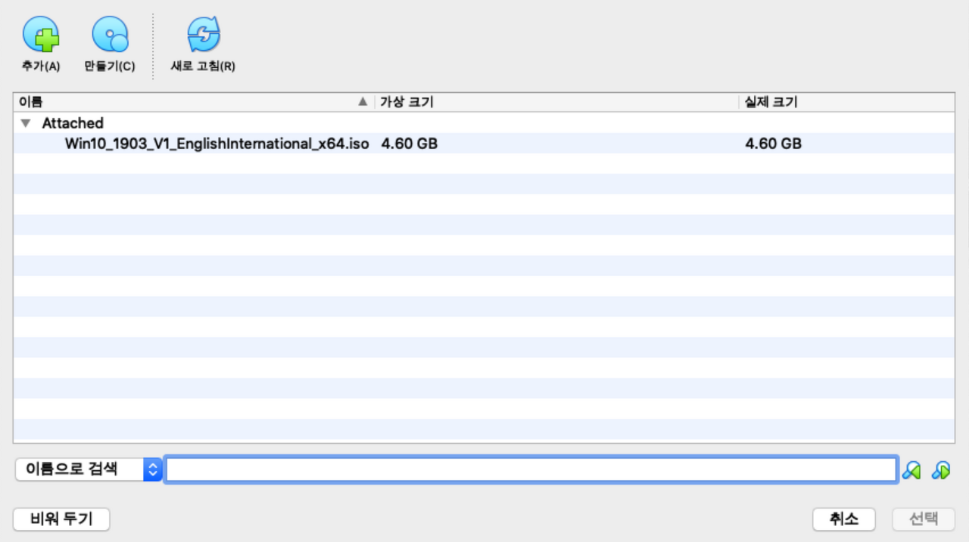This screenshot has height=542, width=969.
Task: Click the Create (만들기) disk icon
Action: tap(110, 34)
